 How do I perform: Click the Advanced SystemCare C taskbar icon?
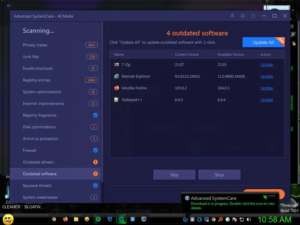pyautogui.click(x=121, y=219)
